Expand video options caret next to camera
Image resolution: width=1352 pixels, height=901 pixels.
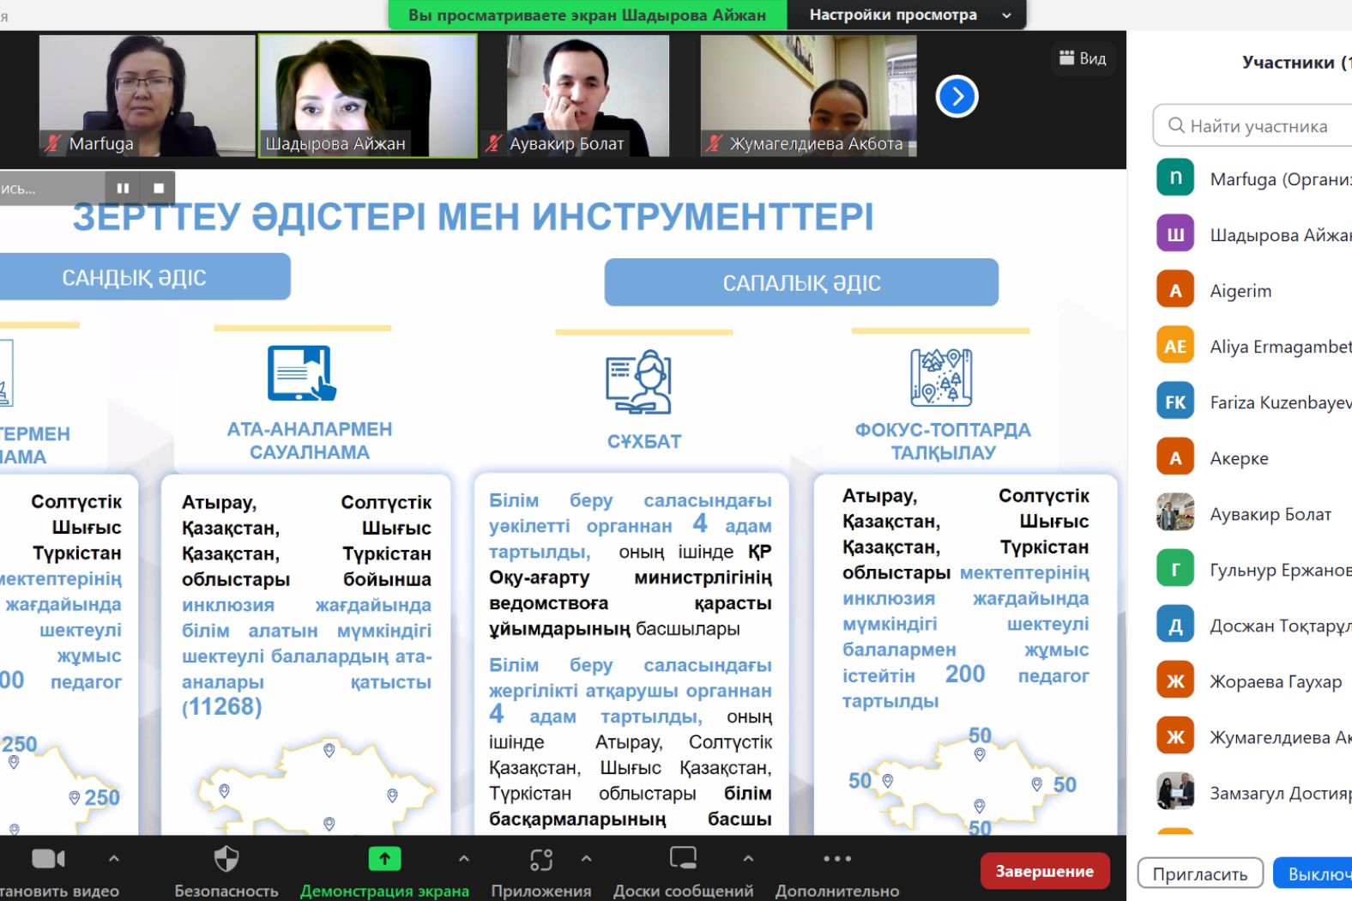[x=114, y=858]
